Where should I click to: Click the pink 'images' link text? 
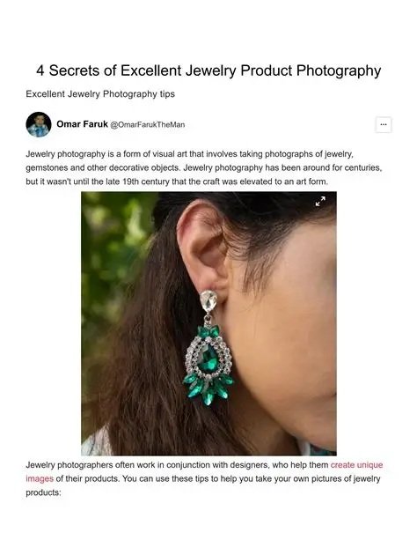tap(40, 478)
